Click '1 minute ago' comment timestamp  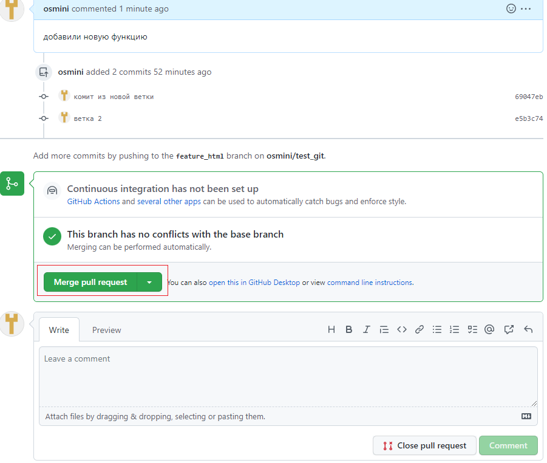tap(144, 9)
